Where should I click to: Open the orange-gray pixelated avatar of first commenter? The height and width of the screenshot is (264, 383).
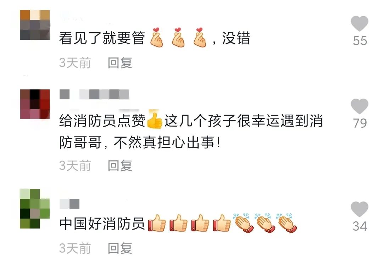[x=35, y=25]
